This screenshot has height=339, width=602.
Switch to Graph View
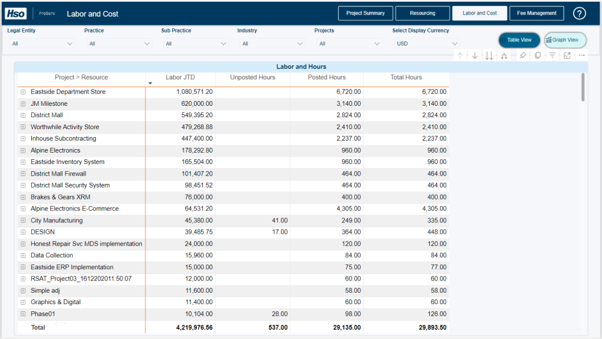(x=565, y=40)
